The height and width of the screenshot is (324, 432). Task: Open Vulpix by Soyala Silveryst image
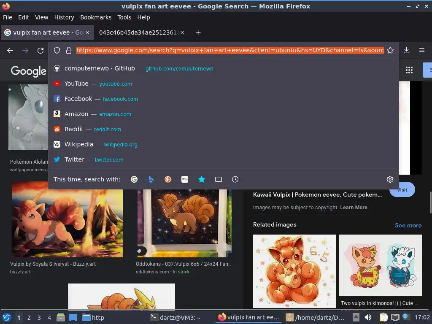pyautogui.click(x=67, y=219)
